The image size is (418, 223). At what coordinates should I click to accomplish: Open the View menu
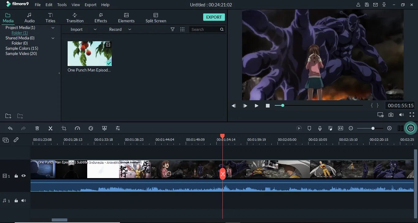click(x=76, y=5)
